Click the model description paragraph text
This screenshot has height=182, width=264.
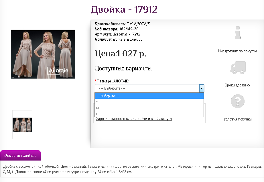[x=132, y=169]
